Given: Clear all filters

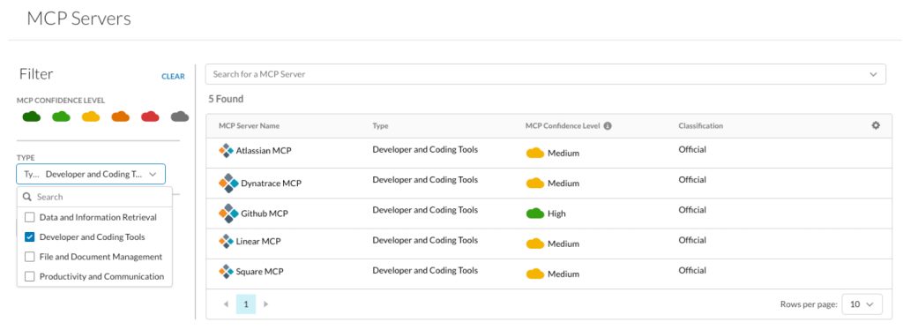Looking at the screenshot, I should tap(173, 76).
